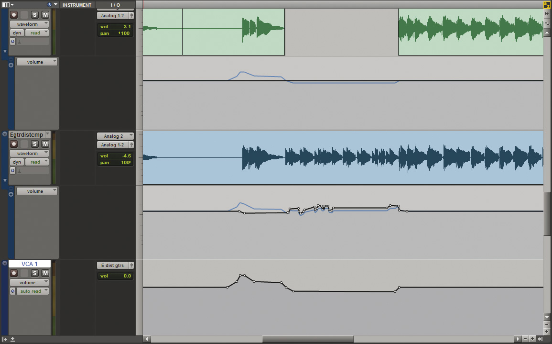Open the Egtrdistcmp Analog 1-2 output selector
The width and height of the screenshot is (552, 344).
coord(113,145)
